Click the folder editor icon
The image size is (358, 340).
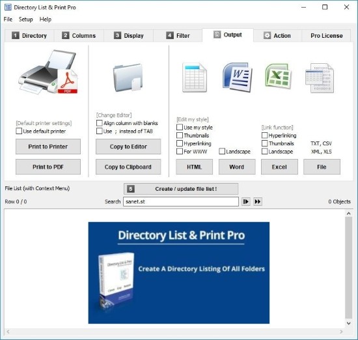click(x=128, y=78)
